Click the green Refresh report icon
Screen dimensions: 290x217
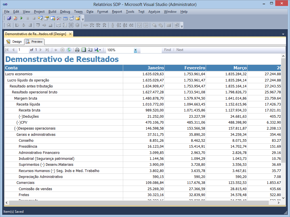pos(69,50)
